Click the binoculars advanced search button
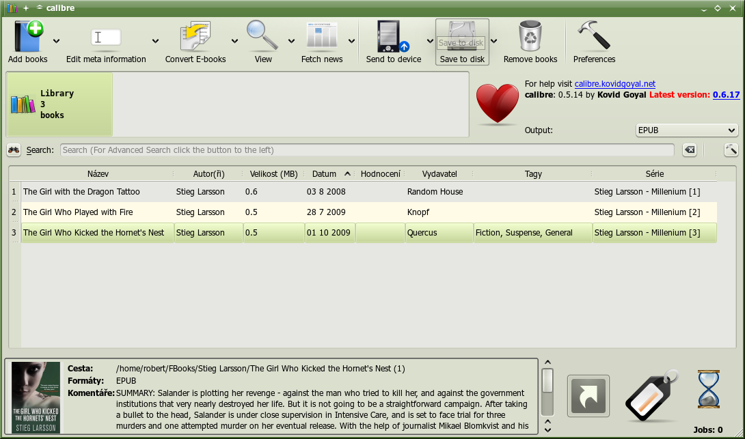 click(x=14, y=150)
